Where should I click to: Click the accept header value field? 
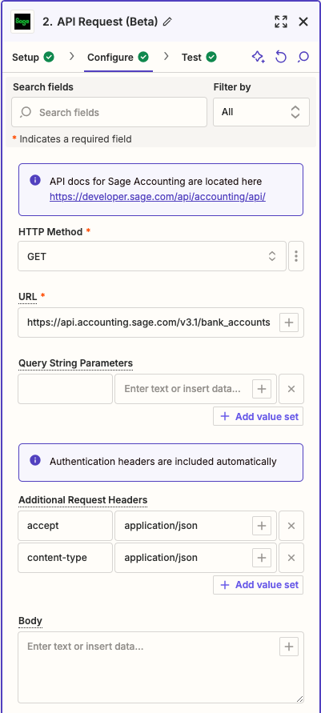183,526
